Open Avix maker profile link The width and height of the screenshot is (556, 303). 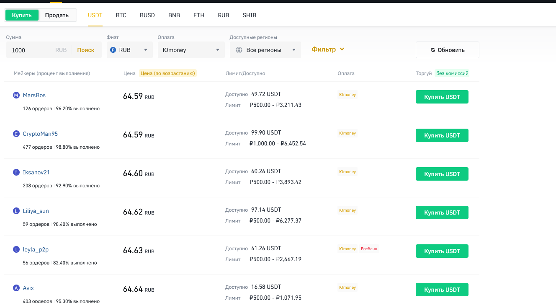28,288
